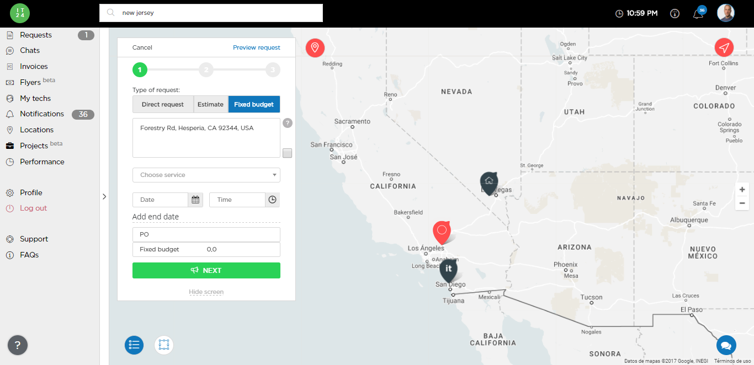The height and width of the screenshot is (365, 754).
Task: Click the red location pin button on map
Action: tap(315, 48)
